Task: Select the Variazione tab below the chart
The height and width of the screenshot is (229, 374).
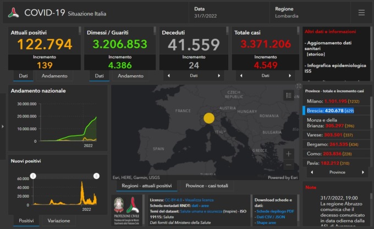Action: tap(59, 220)
